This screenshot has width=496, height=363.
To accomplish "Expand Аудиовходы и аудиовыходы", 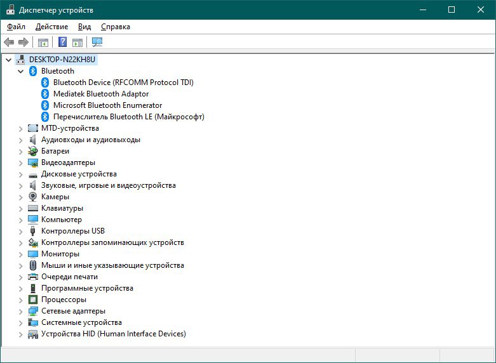I will [21, 140].
